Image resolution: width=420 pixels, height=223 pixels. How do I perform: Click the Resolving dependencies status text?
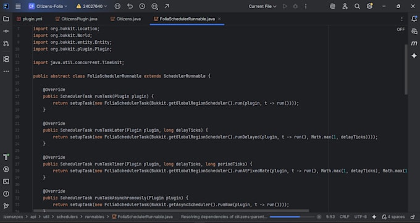[224, 217]
